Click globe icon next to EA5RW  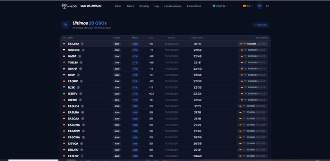(x=81, y=81)
